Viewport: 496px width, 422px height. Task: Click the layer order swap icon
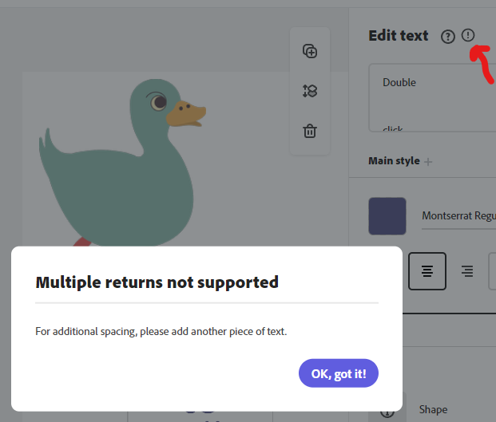point(310,91)
